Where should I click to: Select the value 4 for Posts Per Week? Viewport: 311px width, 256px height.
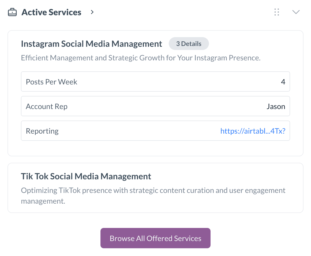coord(283,82)
